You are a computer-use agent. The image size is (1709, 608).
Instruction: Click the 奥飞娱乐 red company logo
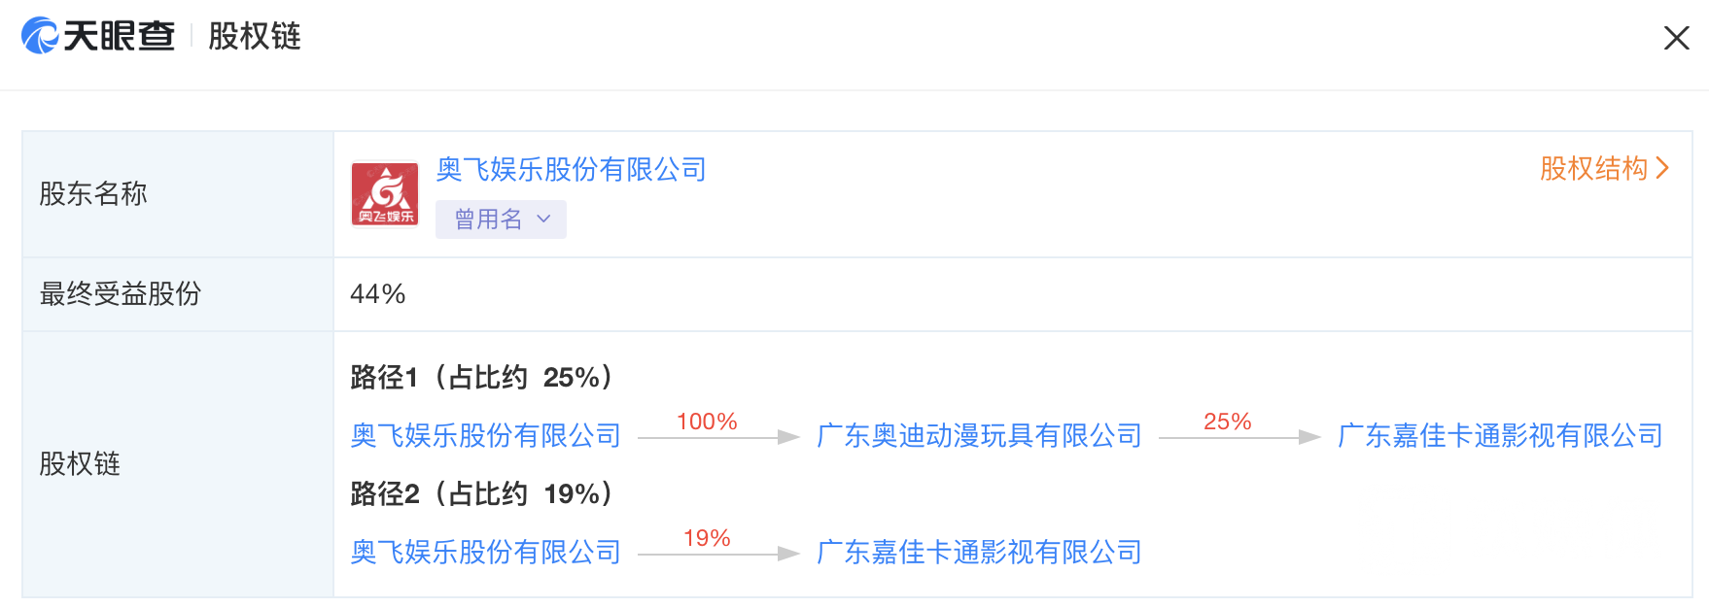385,194
